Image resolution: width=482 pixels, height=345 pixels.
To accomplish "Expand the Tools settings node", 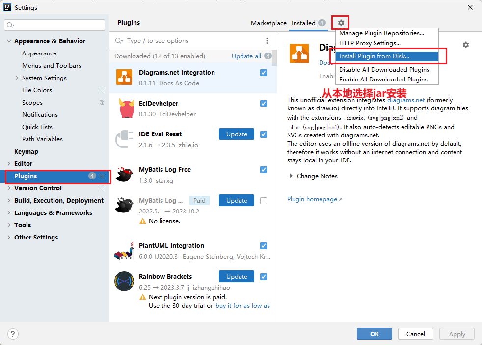I will point(9,225).
